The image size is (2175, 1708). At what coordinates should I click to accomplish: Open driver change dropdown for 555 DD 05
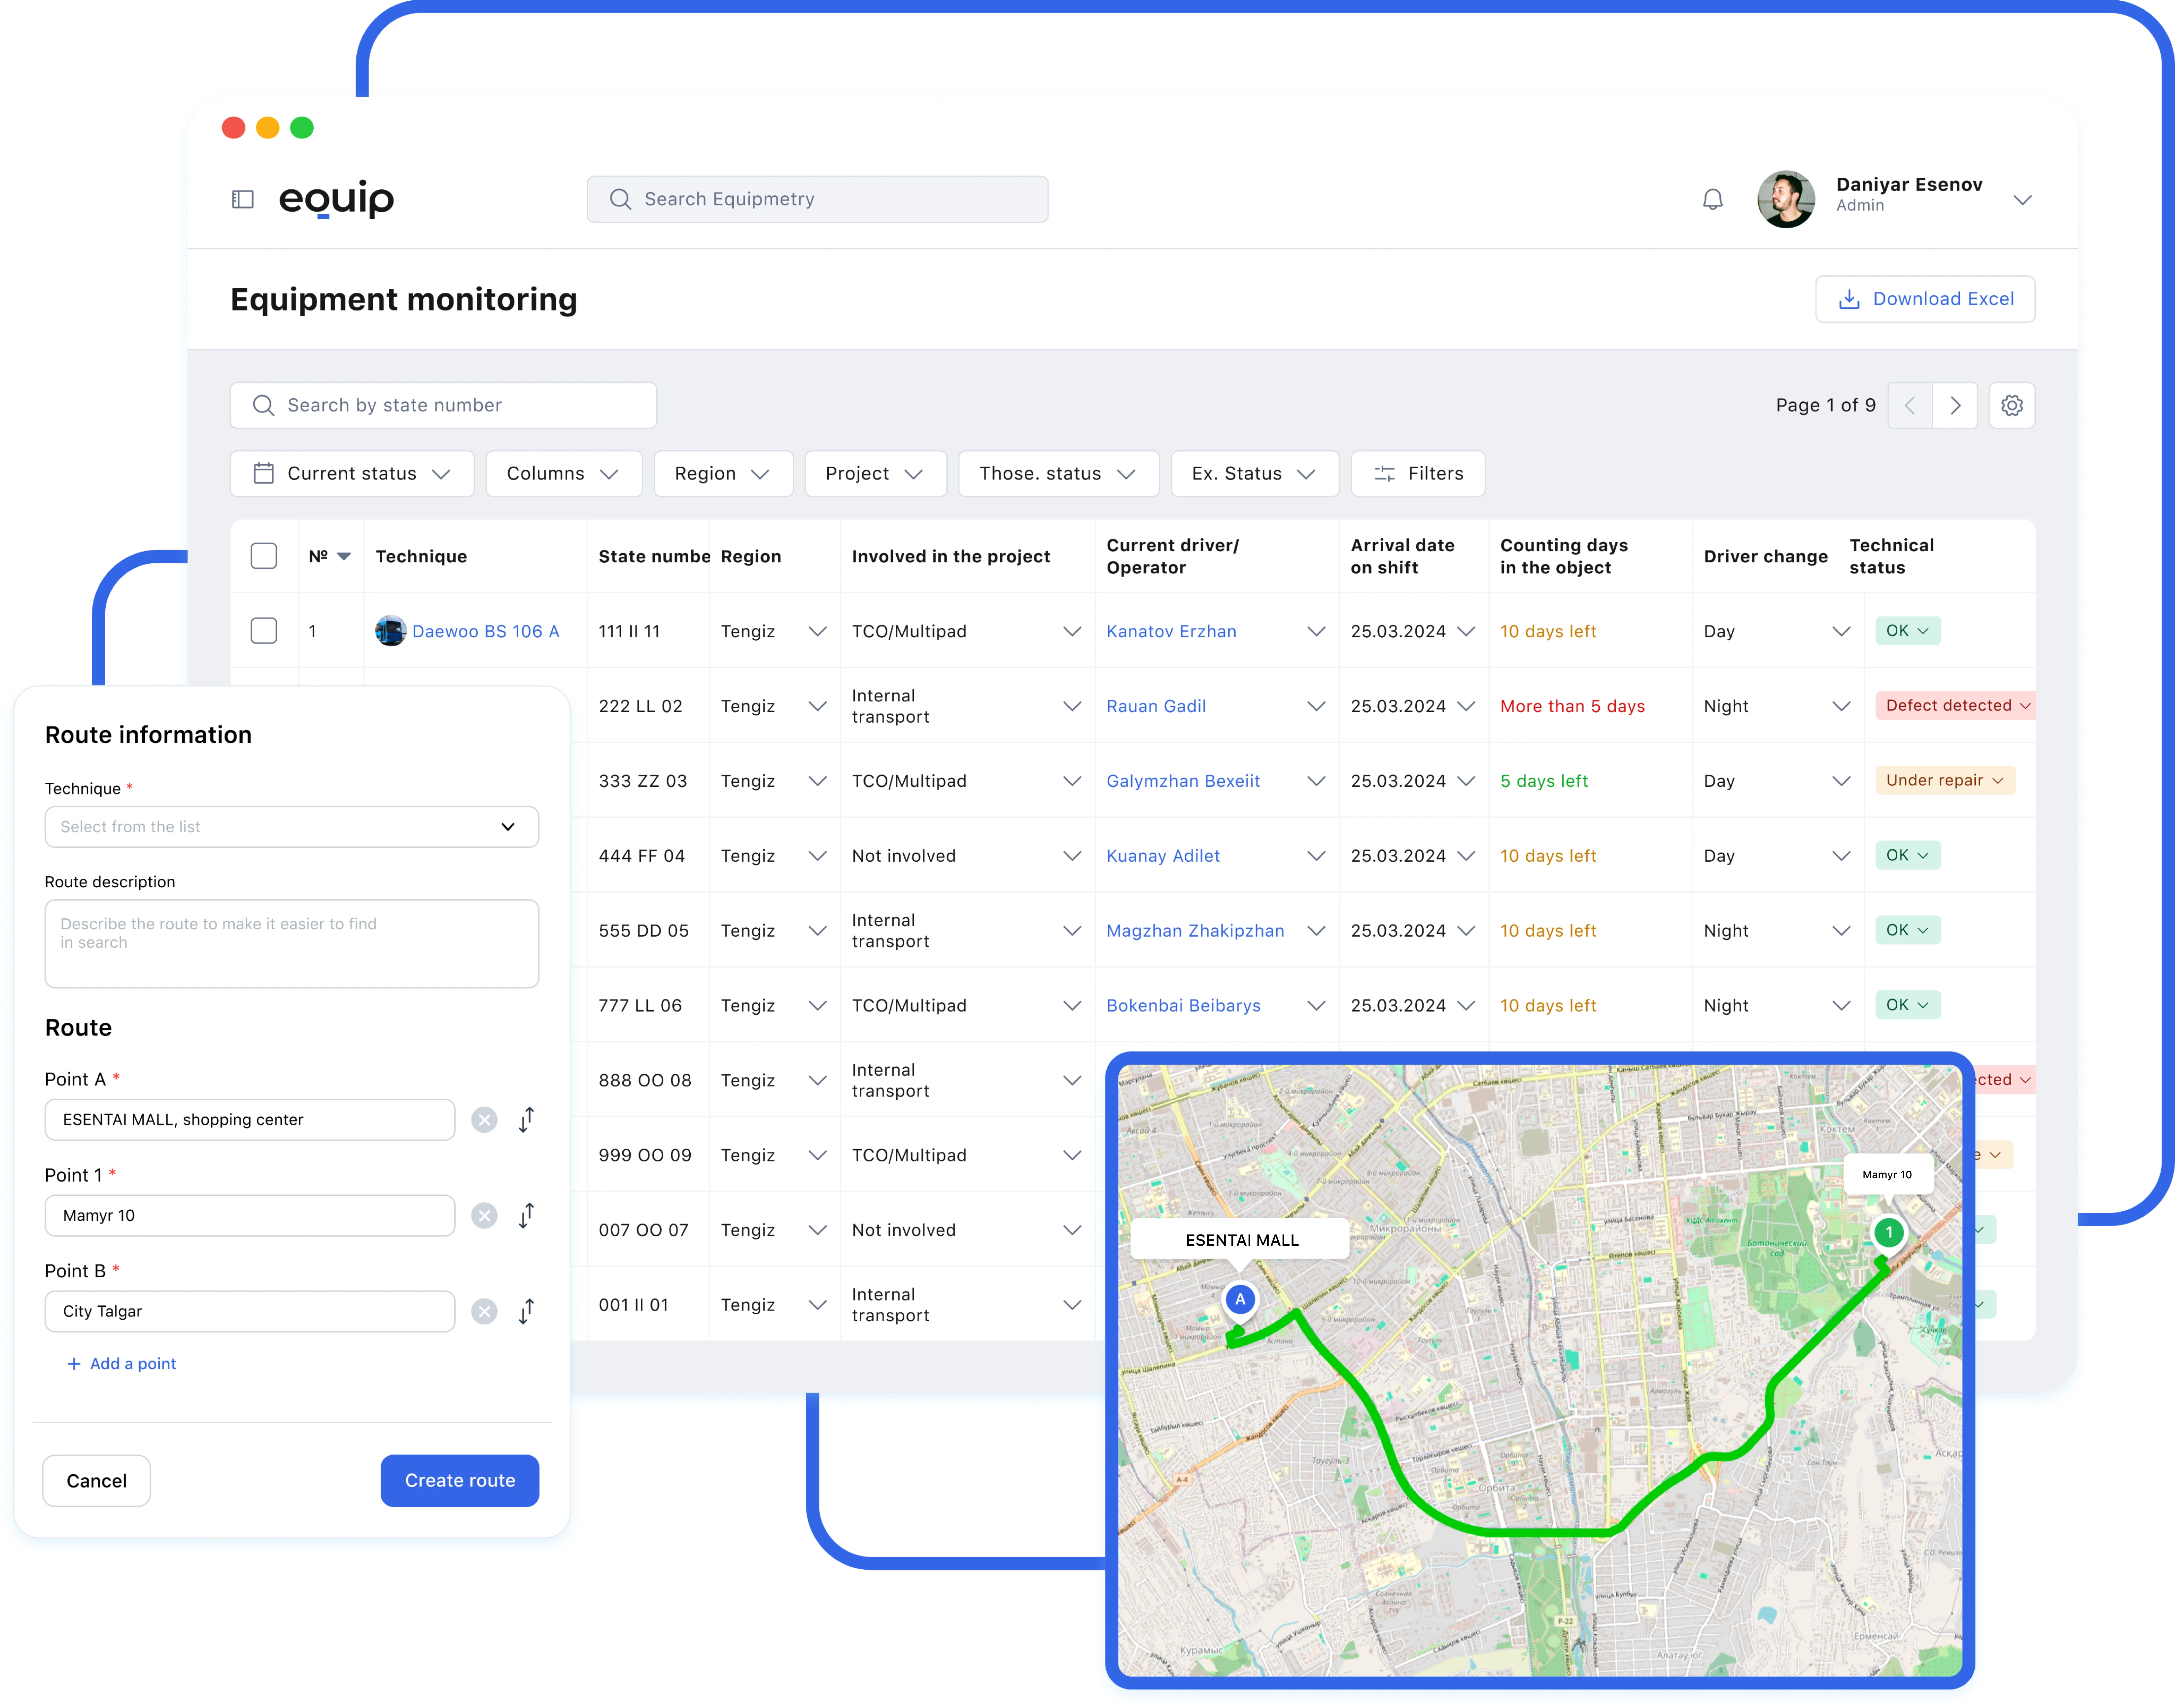1841,931
